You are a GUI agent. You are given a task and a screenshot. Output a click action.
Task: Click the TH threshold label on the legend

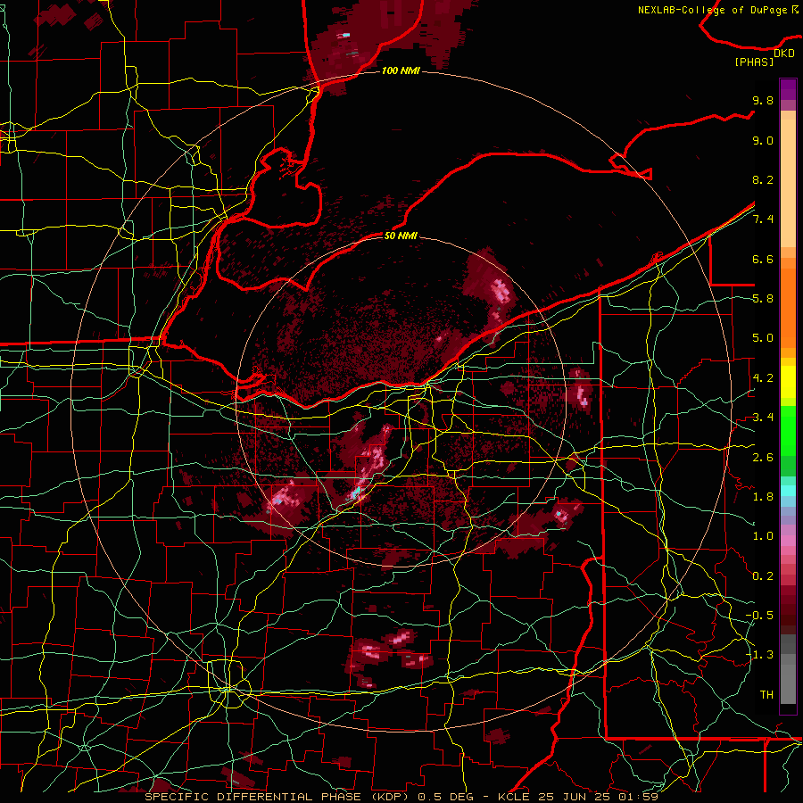766,695
